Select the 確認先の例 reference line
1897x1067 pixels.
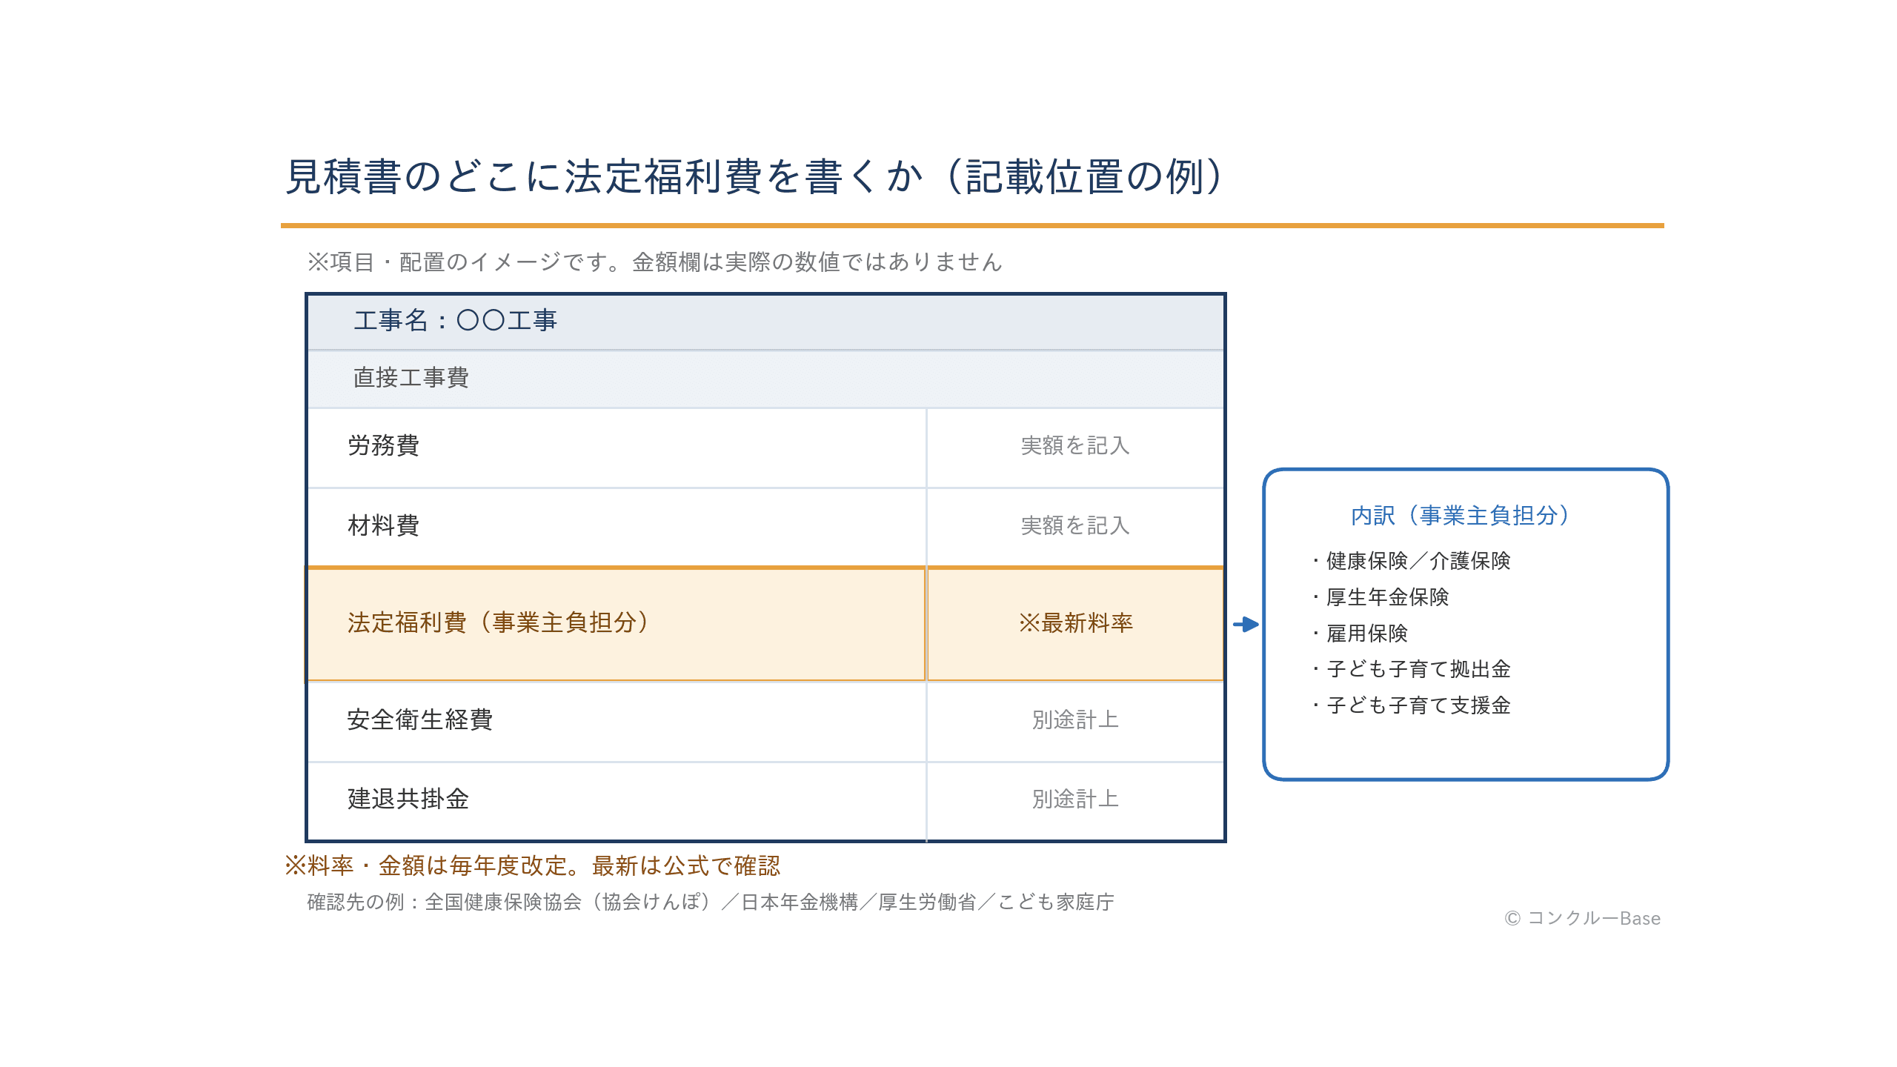(x=711, y=903)
